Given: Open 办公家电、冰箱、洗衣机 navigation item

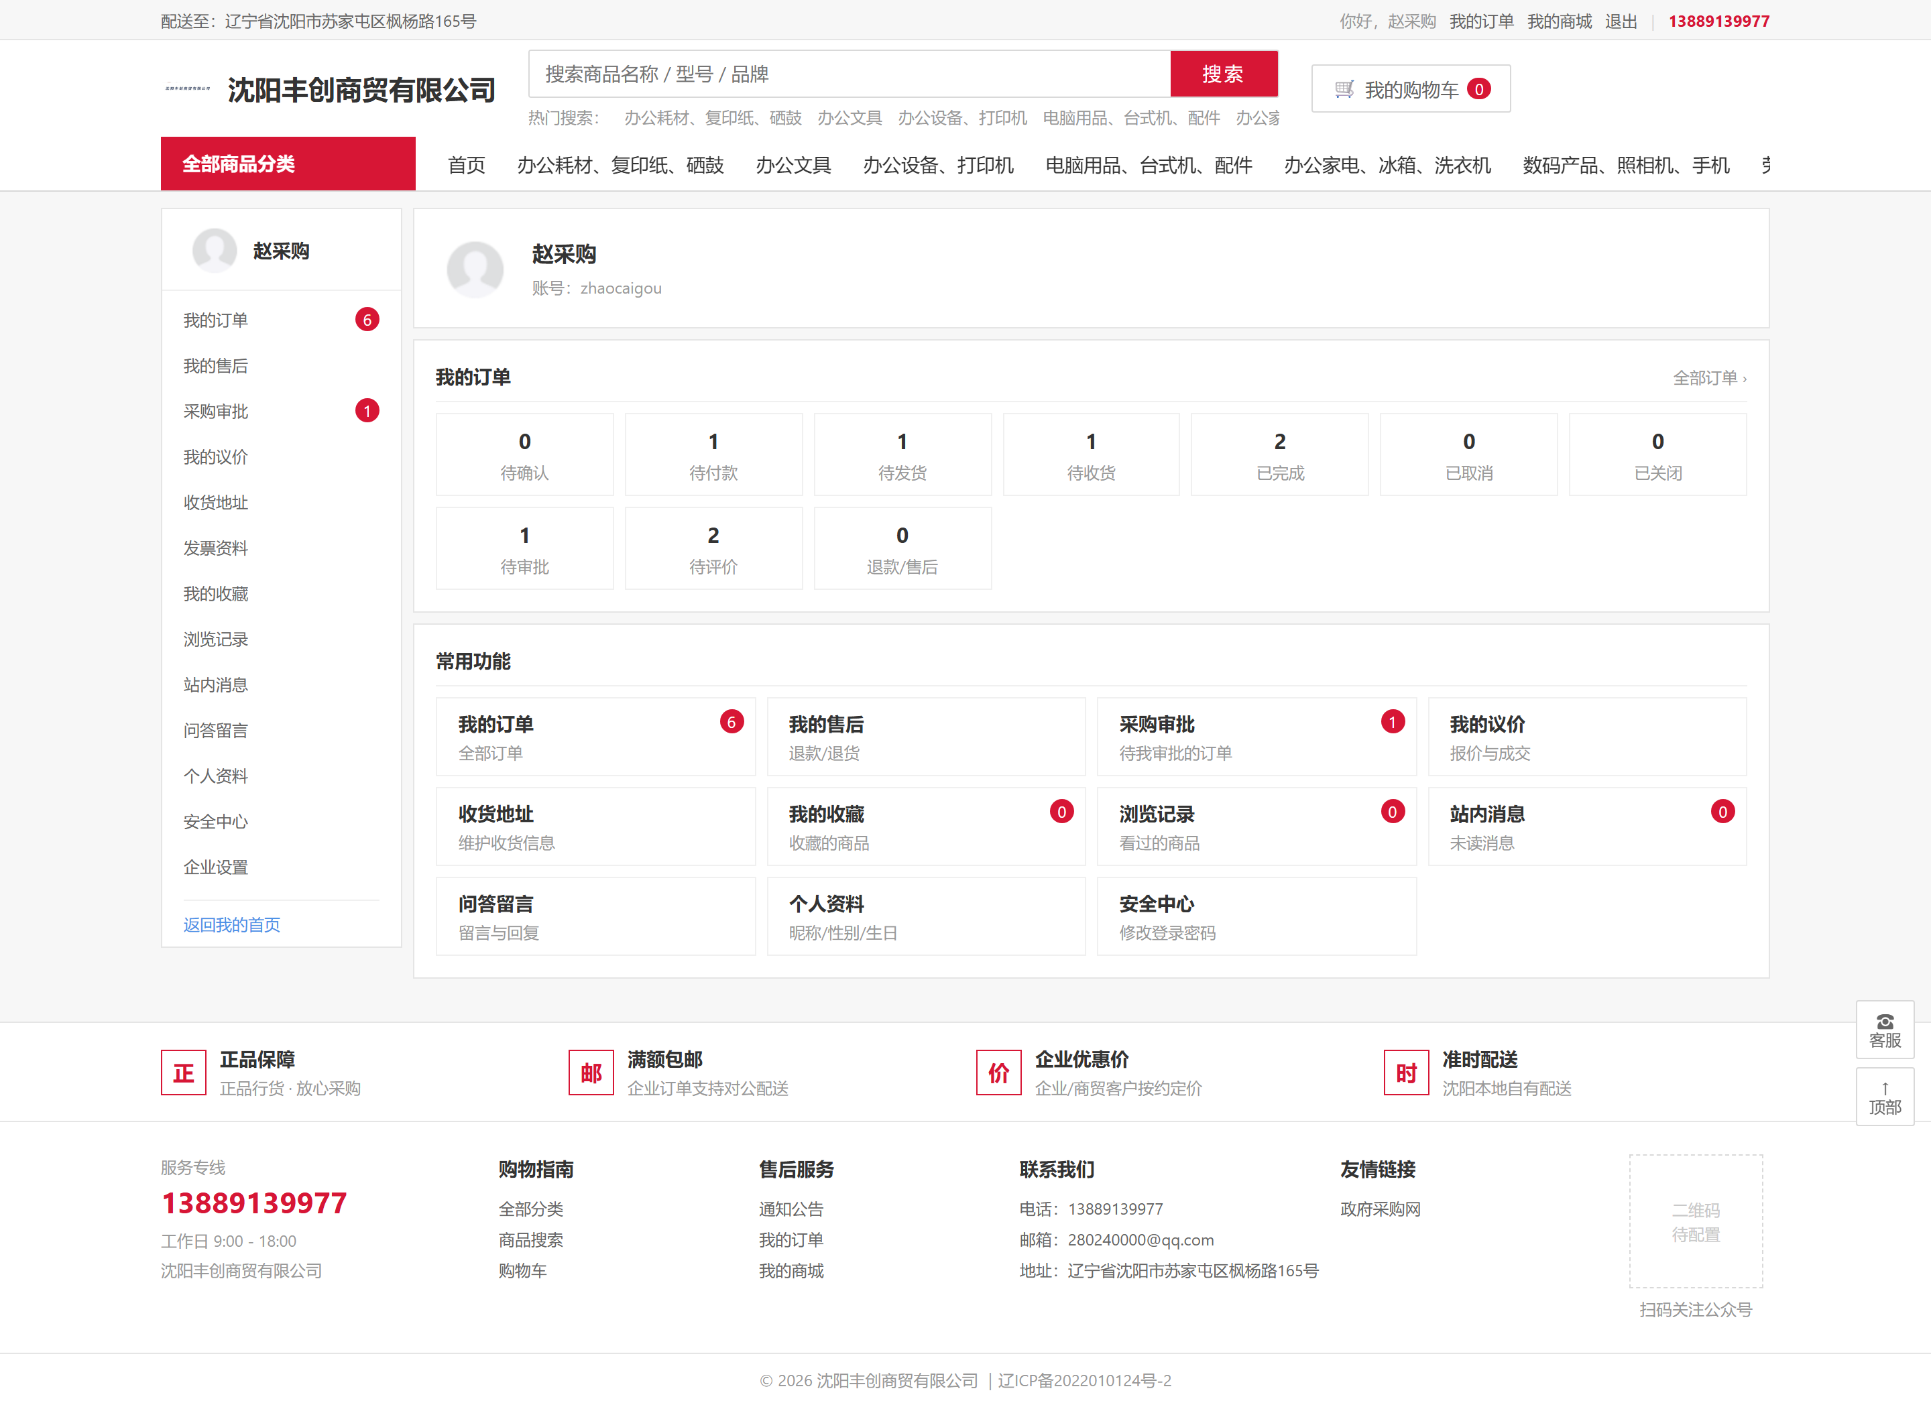Looking at the screenshot, I should coord(1387,165).
